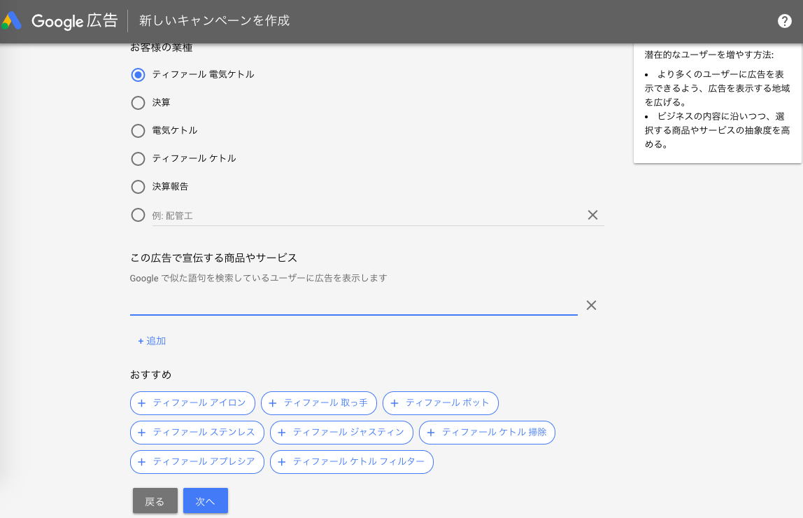This screenshot has height=518, width=803.
Task: Click 新しいキャンペーンを作成 header text
Action: (x=215, y=20)
